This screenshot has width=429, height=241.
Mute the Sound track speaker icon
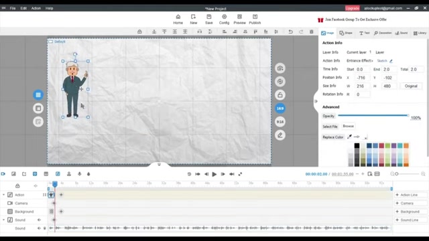pos(39,220)
